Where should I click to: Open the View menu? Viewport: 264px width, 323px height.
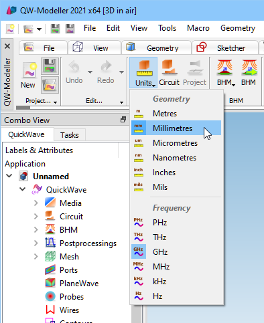click(x=139, y=28)
